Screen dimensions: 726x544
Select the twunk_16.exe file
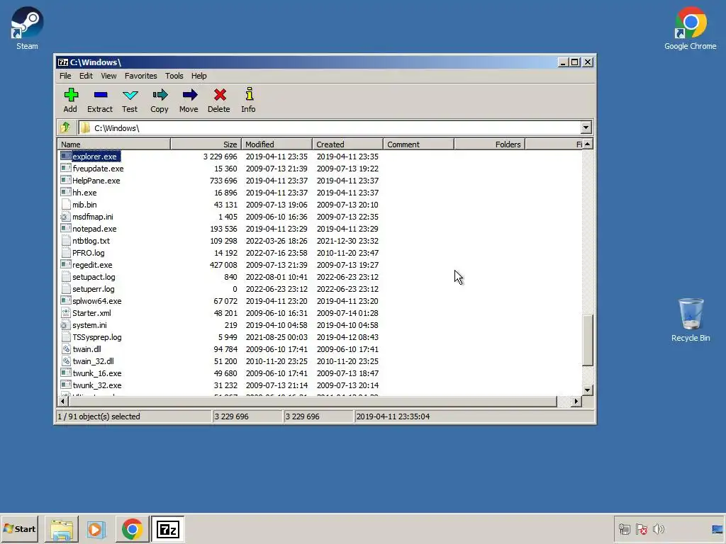tap(96, 373)
